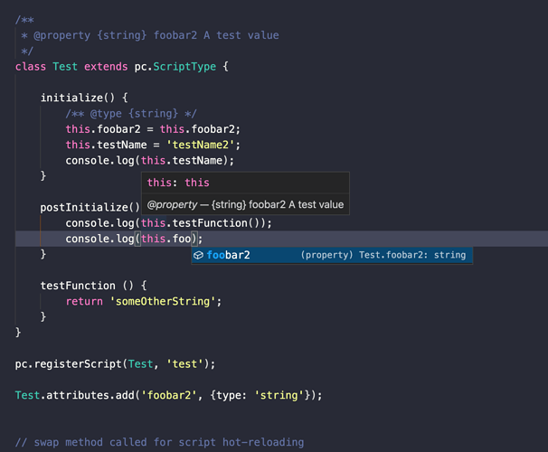Click the initialize method name
Viewport: 548px width, 452px height.
tap(73, 98)
